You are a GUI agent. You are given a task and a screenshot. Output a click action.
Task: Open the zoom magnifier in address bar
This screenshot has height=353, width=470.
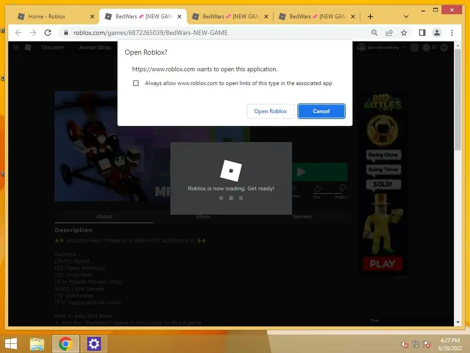pos(375,33)
